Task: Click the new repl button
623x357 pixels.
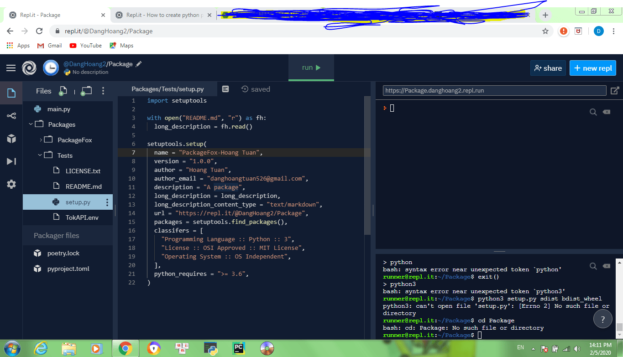Action: [x=592, y=68]
